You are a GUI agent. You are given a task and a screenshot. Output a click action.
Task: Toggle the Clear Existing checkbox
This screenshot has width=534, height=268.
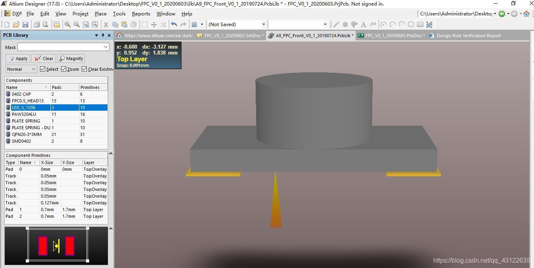[84, 69]
